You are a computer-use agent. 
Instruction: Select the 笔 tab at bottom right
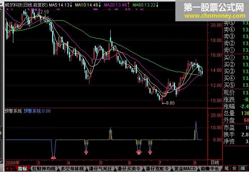point(227,168)
